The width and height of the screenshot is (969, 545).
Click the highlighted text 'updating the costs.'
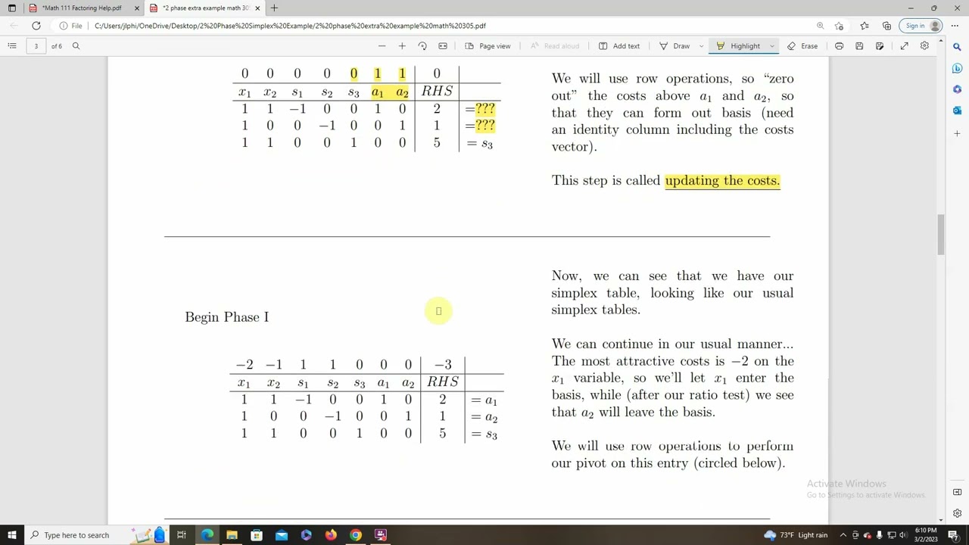(x=722, y=181)
